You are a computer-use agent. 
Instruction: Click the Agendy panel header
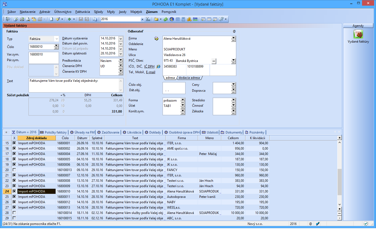coord(358,26)
